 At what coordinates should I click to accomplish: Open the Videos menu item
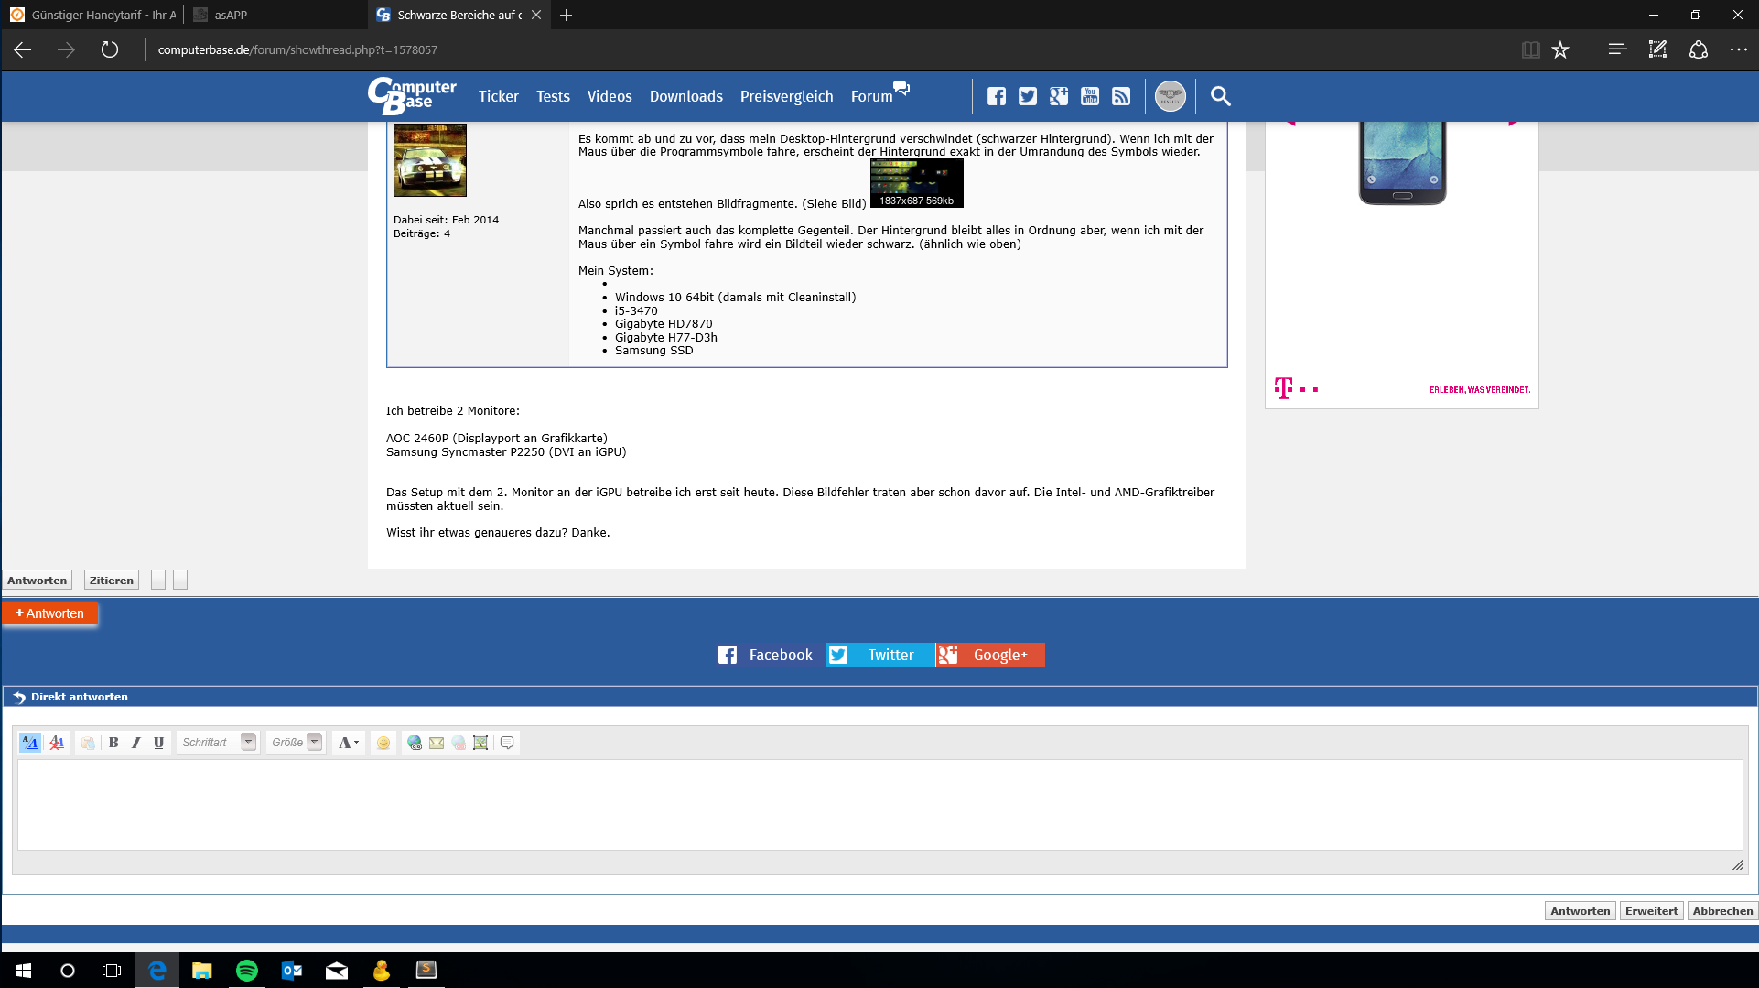tap(610, 96)
